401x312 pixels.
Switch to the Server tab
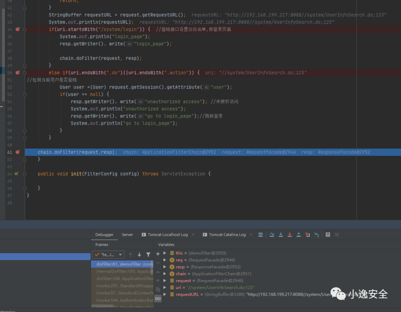(127, 235)
